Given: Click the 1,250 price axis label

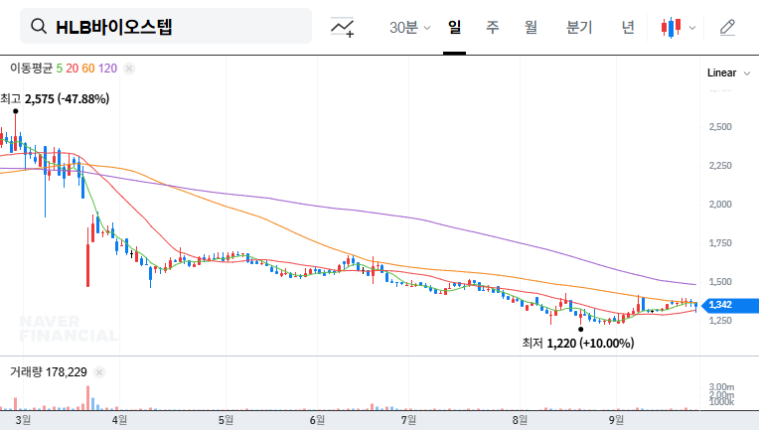Looking at the screenshot, I should (720, 321).
